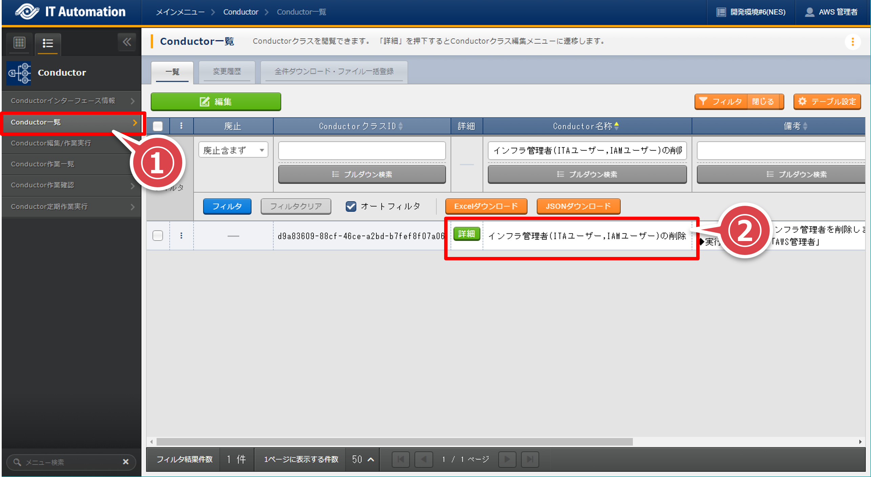Click the horizontal table scrollbar
The height and width of the screenshot is (477, 871).
pyautogui.click(x=394, y=442)
